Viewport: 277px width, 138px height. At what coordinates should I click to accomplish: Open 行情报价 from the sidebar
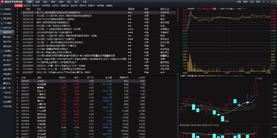click(7, 9)
